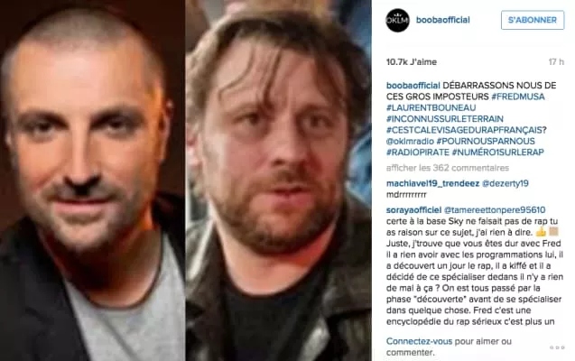Expand afficher les 362 commentaires
Screen dimensions: 575x361
click(448, 168)
